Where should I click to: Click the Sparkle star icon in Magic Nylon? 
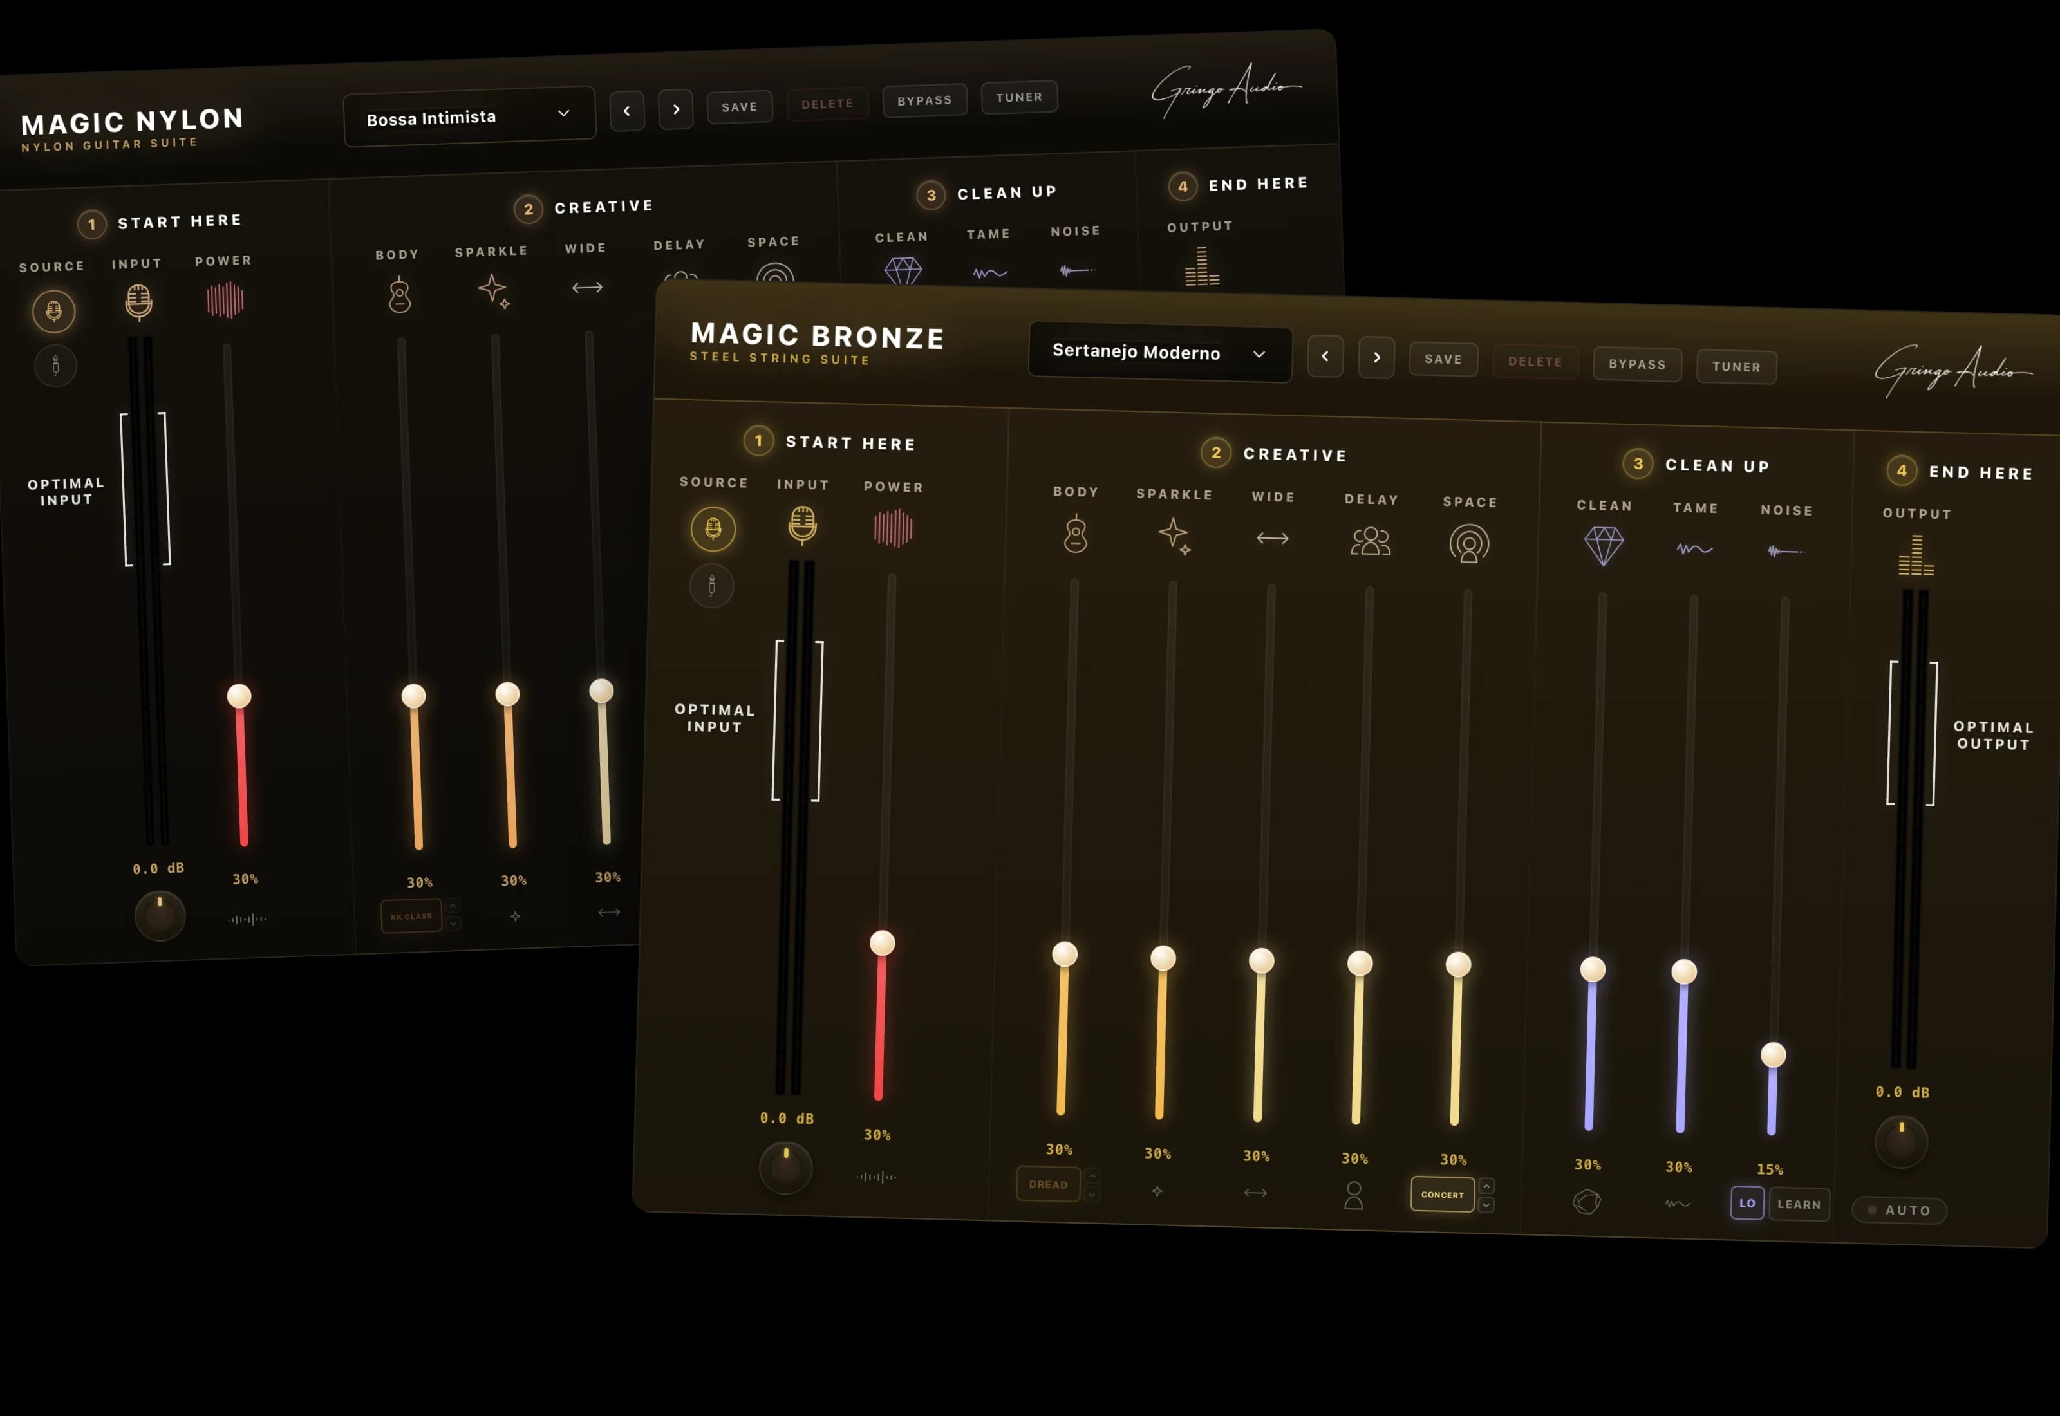click(493, 291)
